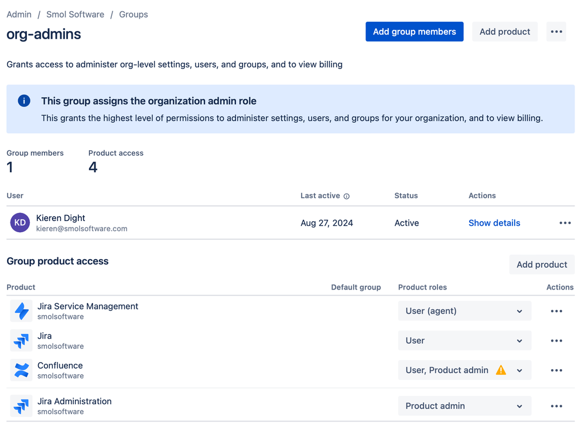Open the User (agent) roles dropdown

point(464,311)
